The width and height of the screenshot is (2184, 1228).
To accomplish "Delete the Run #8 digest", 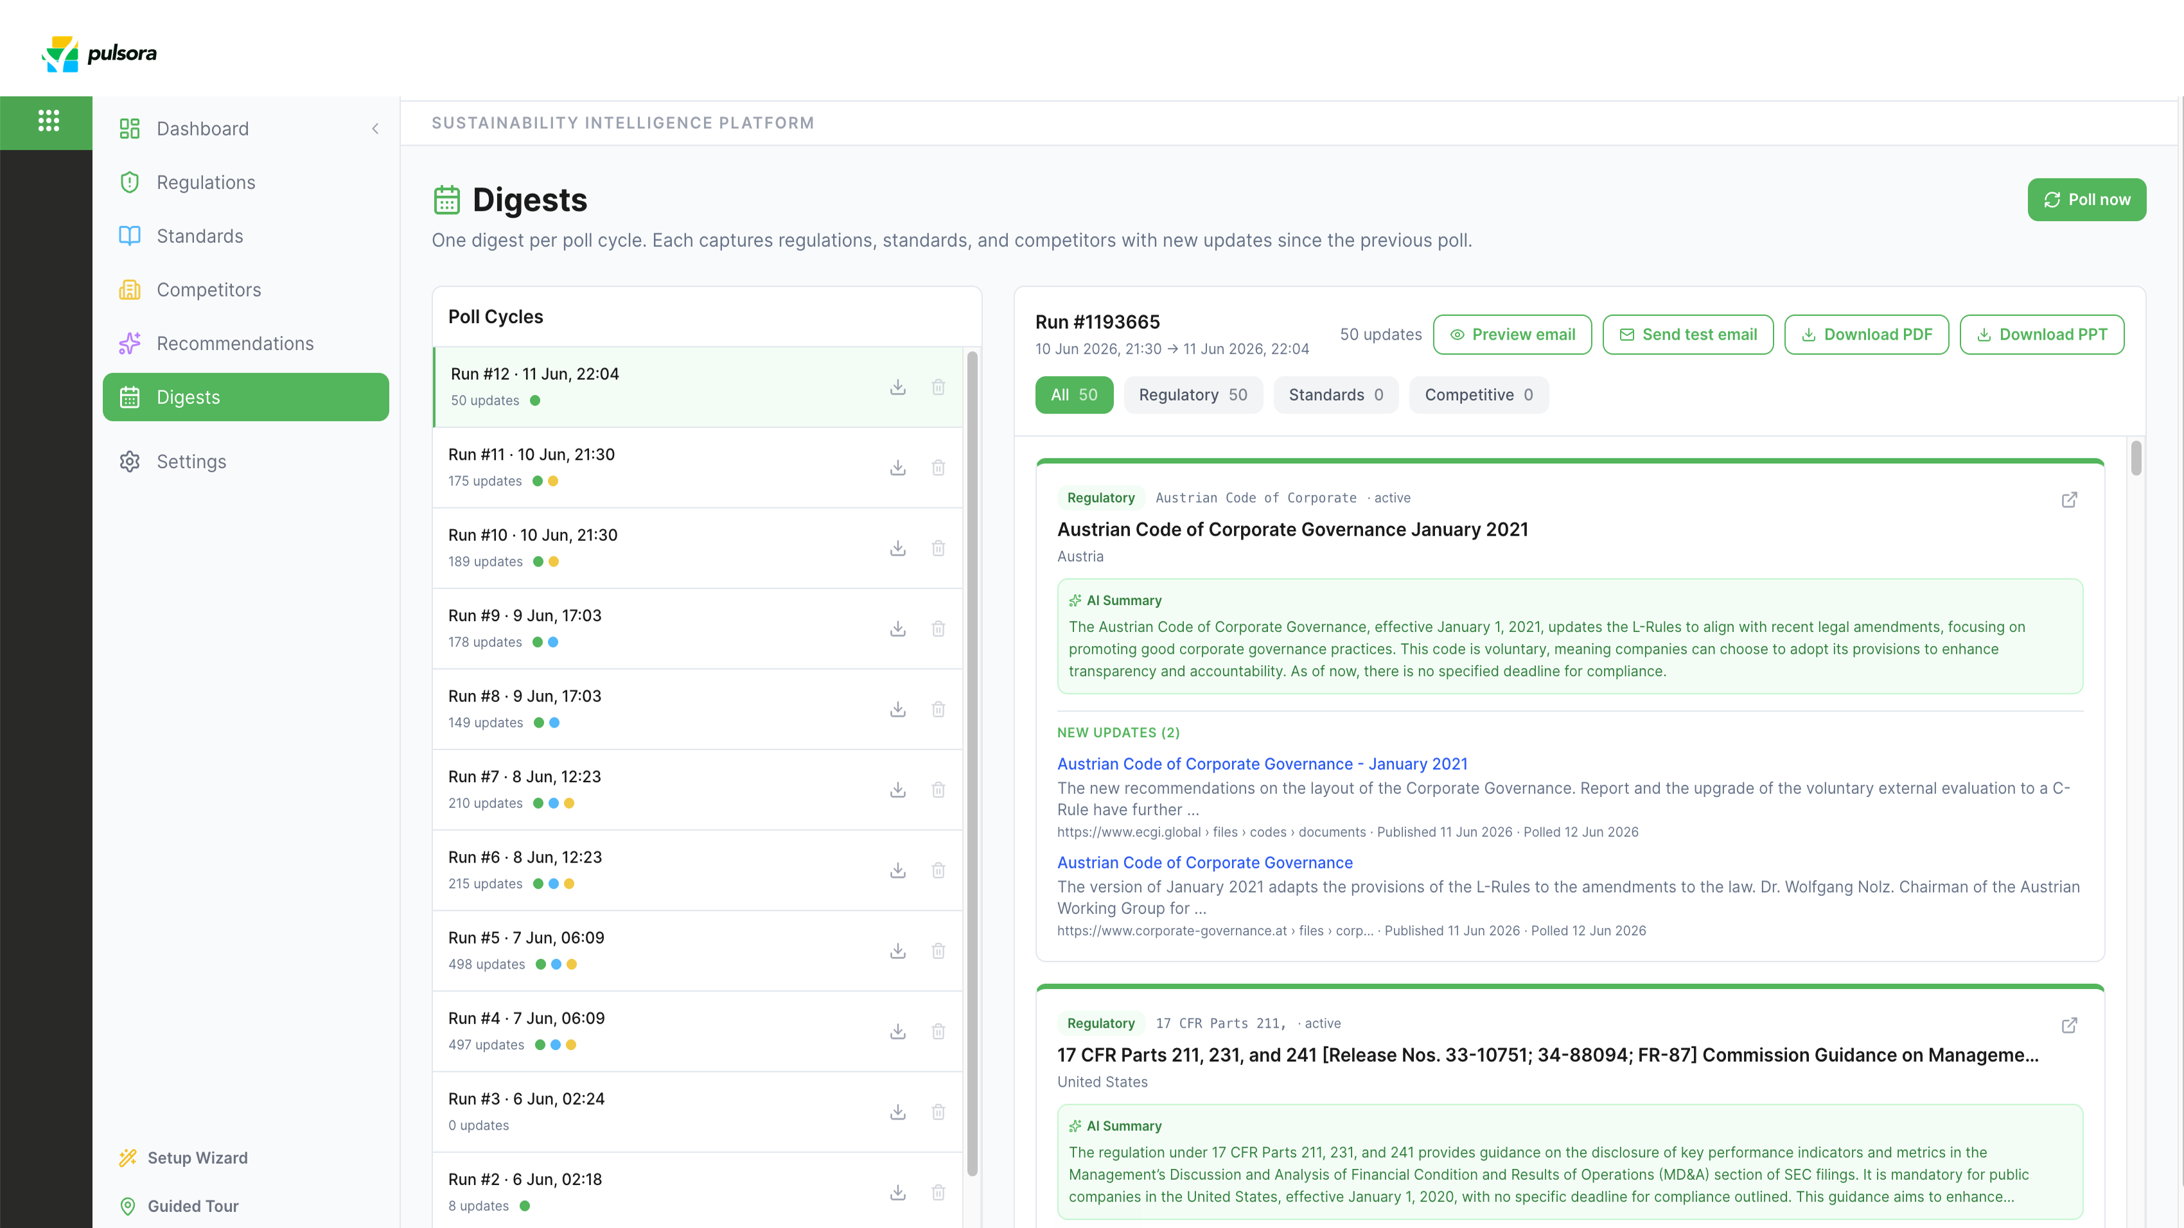I will pyautogui.click(x=938, y=709).
